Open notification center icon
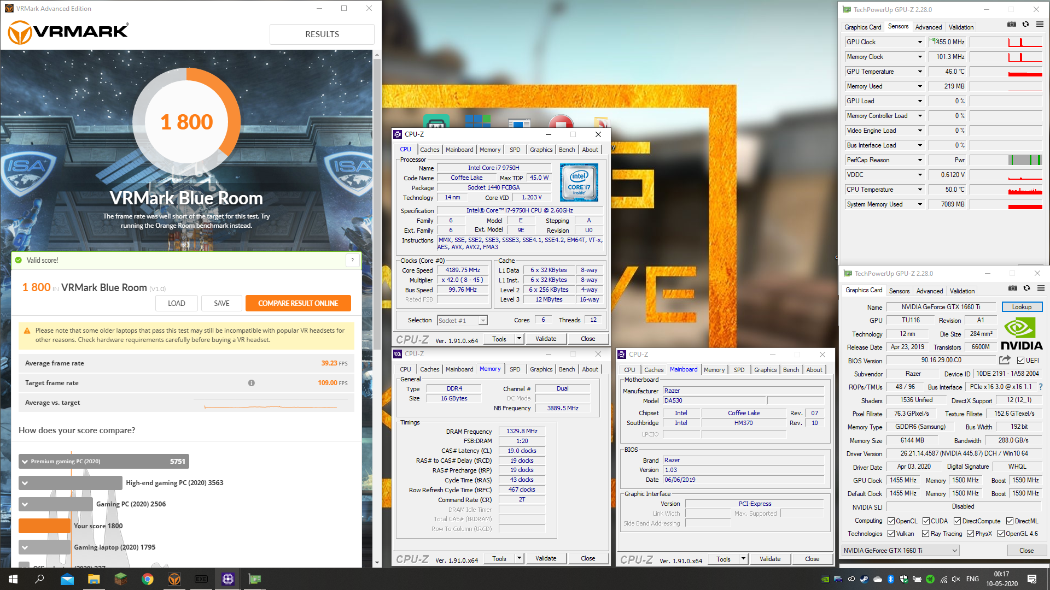The image size is (1050, 590). [x=1032, y=579]
